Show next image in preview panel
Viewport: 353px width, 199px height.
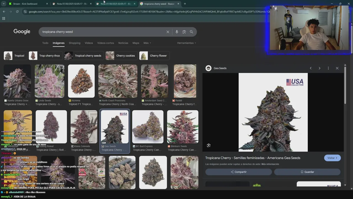[x=319, y=68]
